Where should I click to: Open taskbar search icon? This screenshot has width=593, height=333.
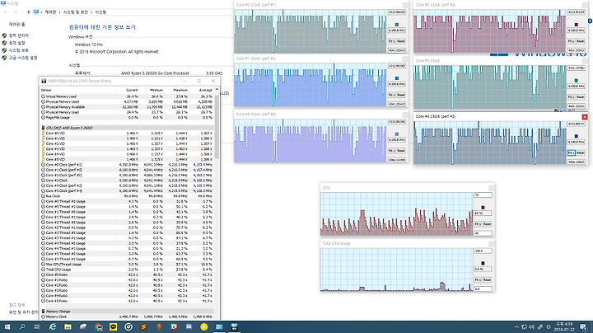click(22, 327)
